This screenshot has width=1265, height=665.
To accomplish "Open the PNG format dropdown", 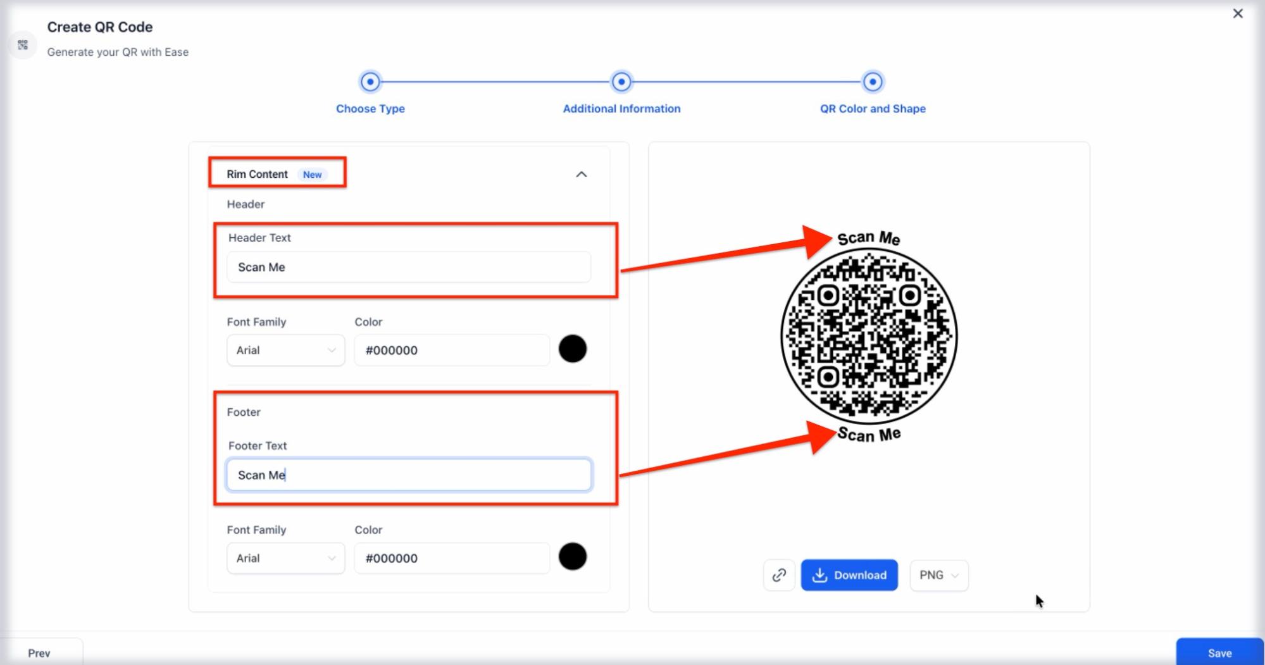I will 939,575.
